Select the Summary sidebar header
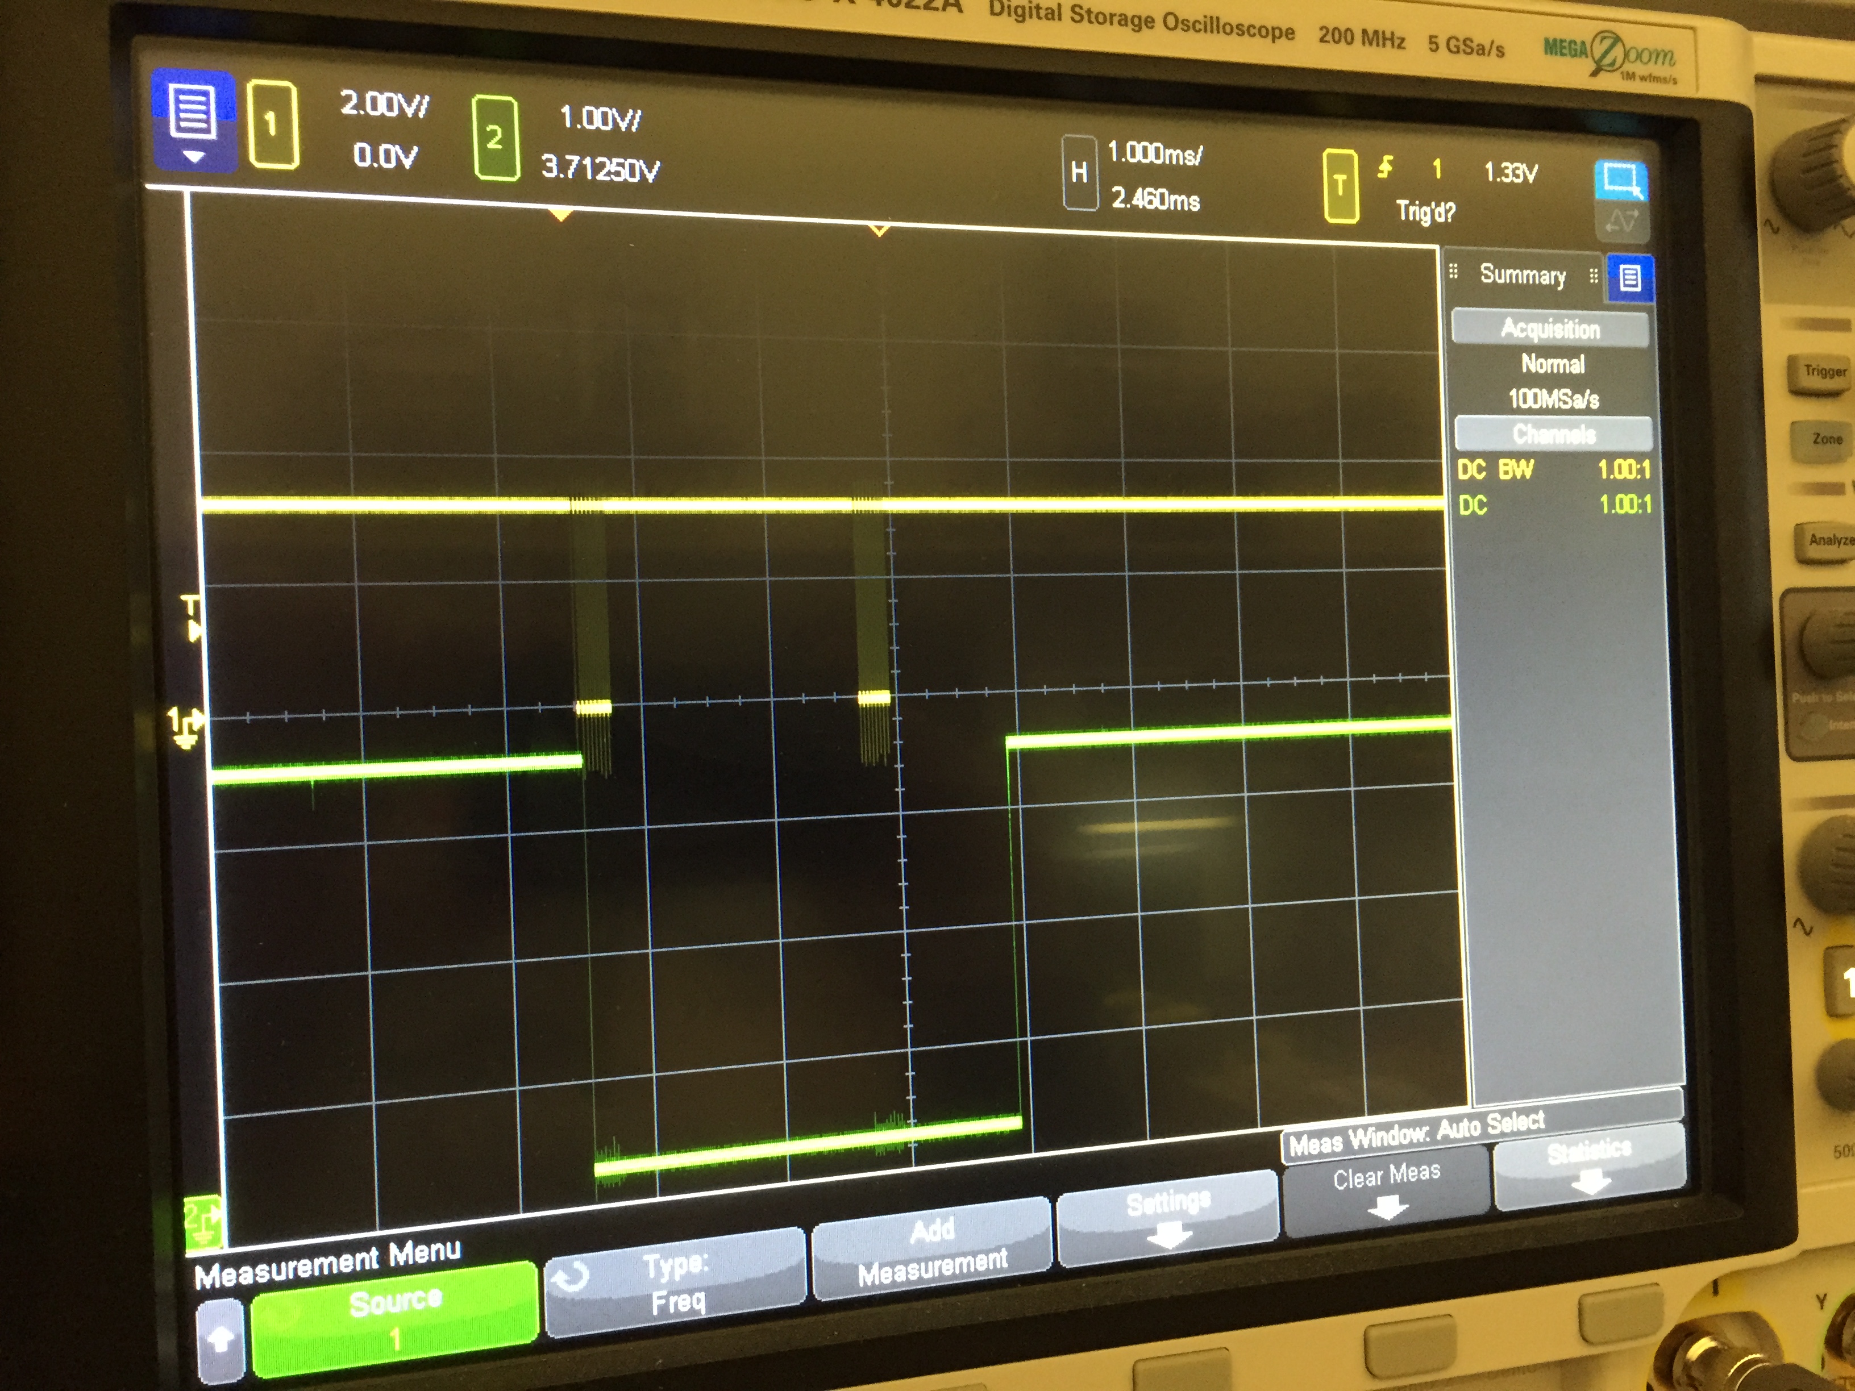This screenshot has width=1855, height=1391. 1521,275
